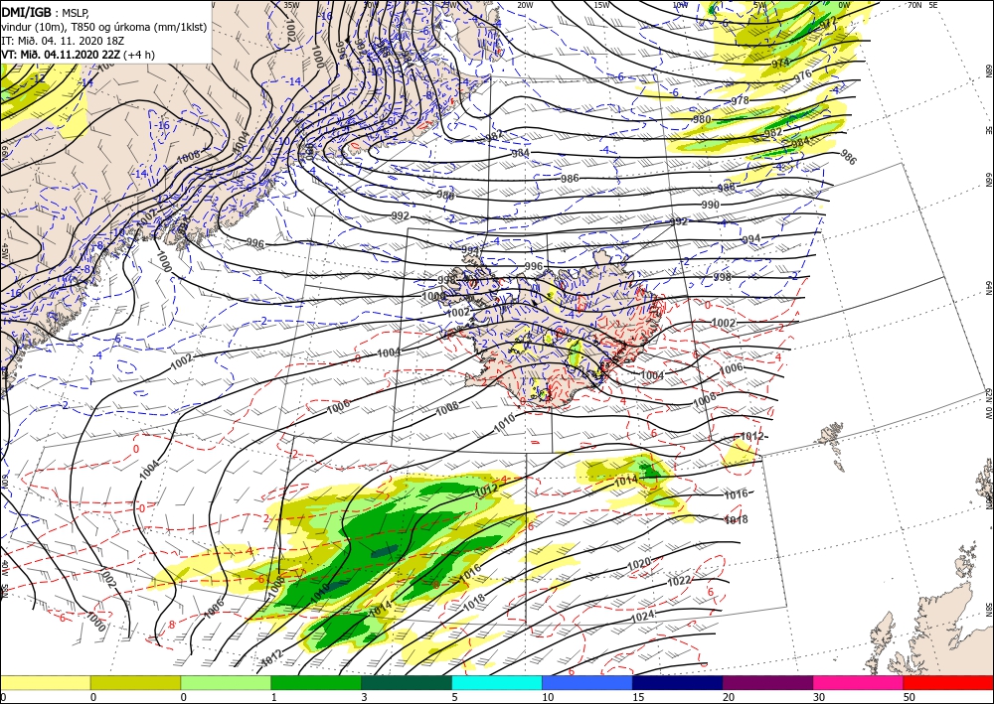The height and width of the screenshot is (704, 994).
Task: Click the '70N' latitude label
Action: point(914,5)
